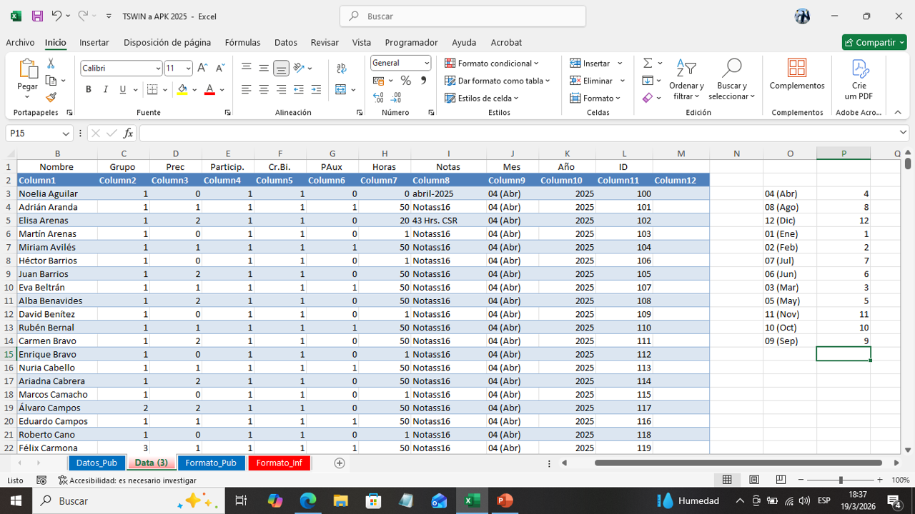Switch to Page Break Preview view
The image size is (915, 514).
[x=781, y=480]
